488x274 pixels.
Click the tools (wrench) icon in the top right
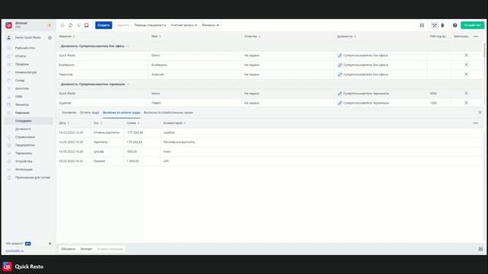(x=434, y=25)
